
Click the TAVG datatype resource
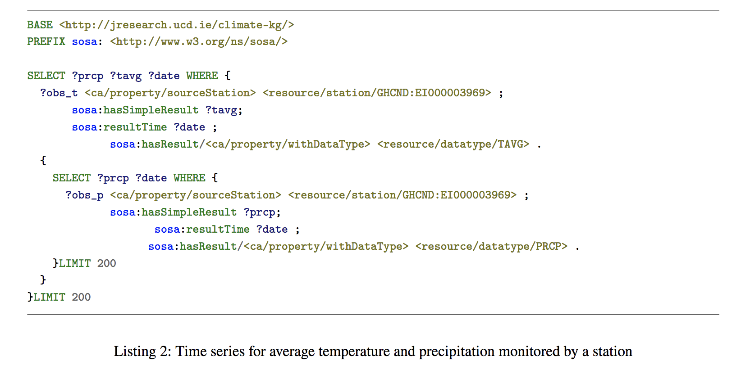click(453, 144)
